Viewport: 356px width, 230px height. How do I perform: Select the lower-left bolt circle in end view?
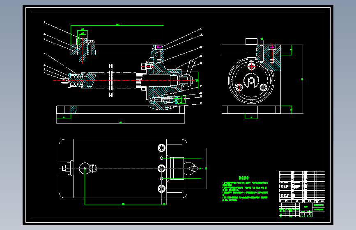coord(239,87)
